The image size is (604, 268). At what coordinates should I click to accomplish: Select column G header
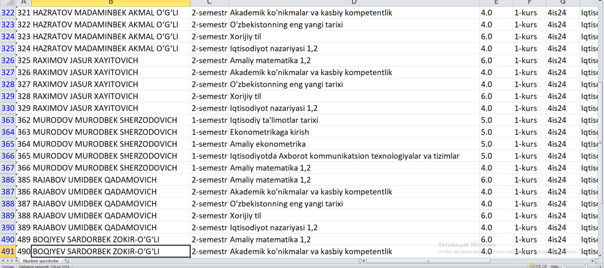coord(563,3)
